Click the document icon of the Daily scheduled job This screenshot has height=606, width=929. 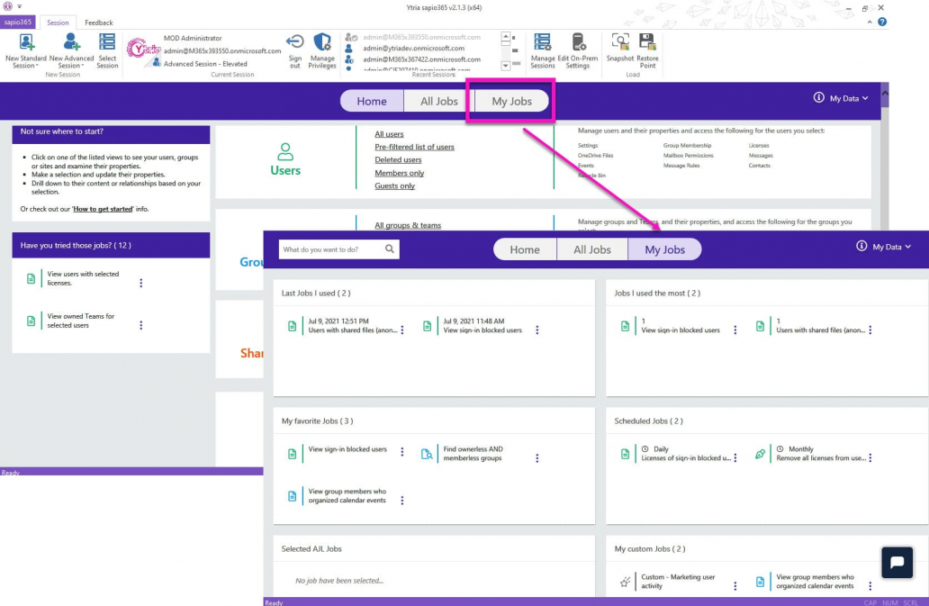point(625,454)
